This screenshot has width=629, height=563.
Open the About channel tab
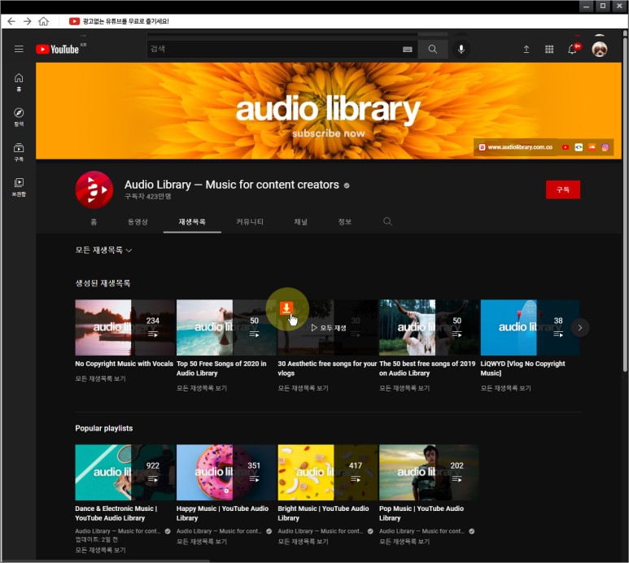[344, 222]
